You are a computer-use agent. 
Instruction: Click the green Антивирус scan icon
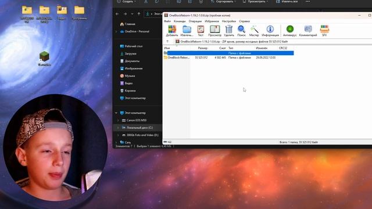[290, 31]
